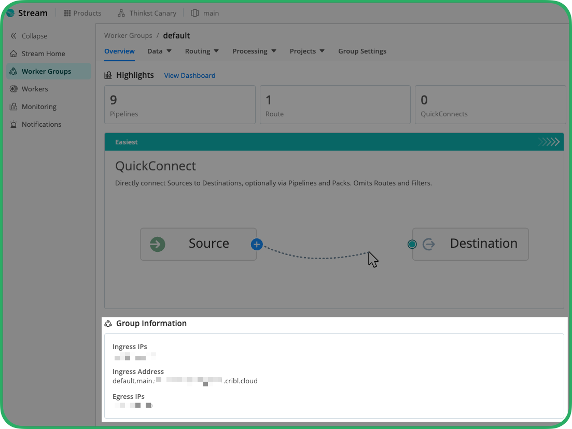Viewport: 572px width, 429px height.
Task: Click the Monitoring chart icon
Action: pos(13,106)
